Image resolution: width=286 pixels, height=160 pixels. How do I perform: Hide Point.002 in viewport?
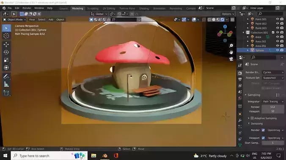278,24
